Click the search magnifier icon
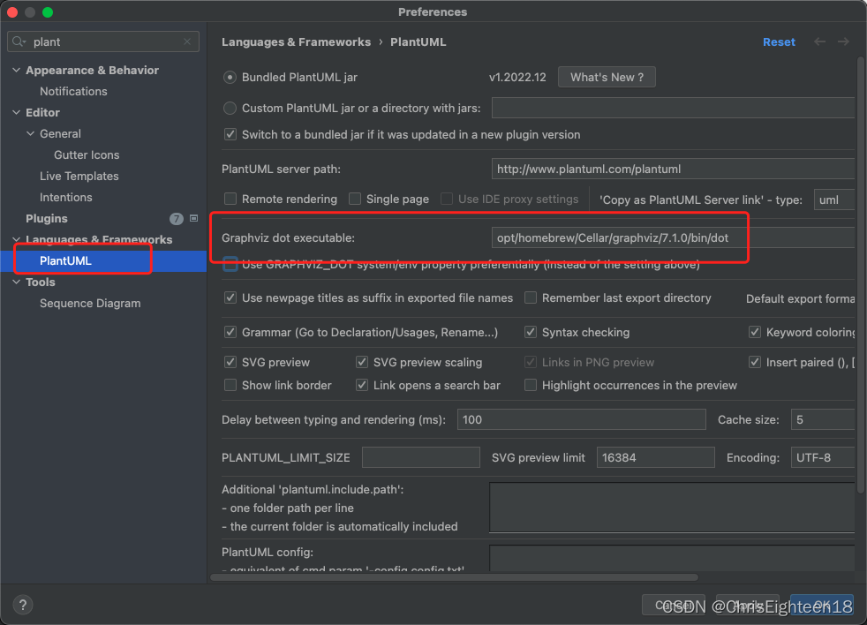Screen dimensions: 867x625 click(19, 41)
